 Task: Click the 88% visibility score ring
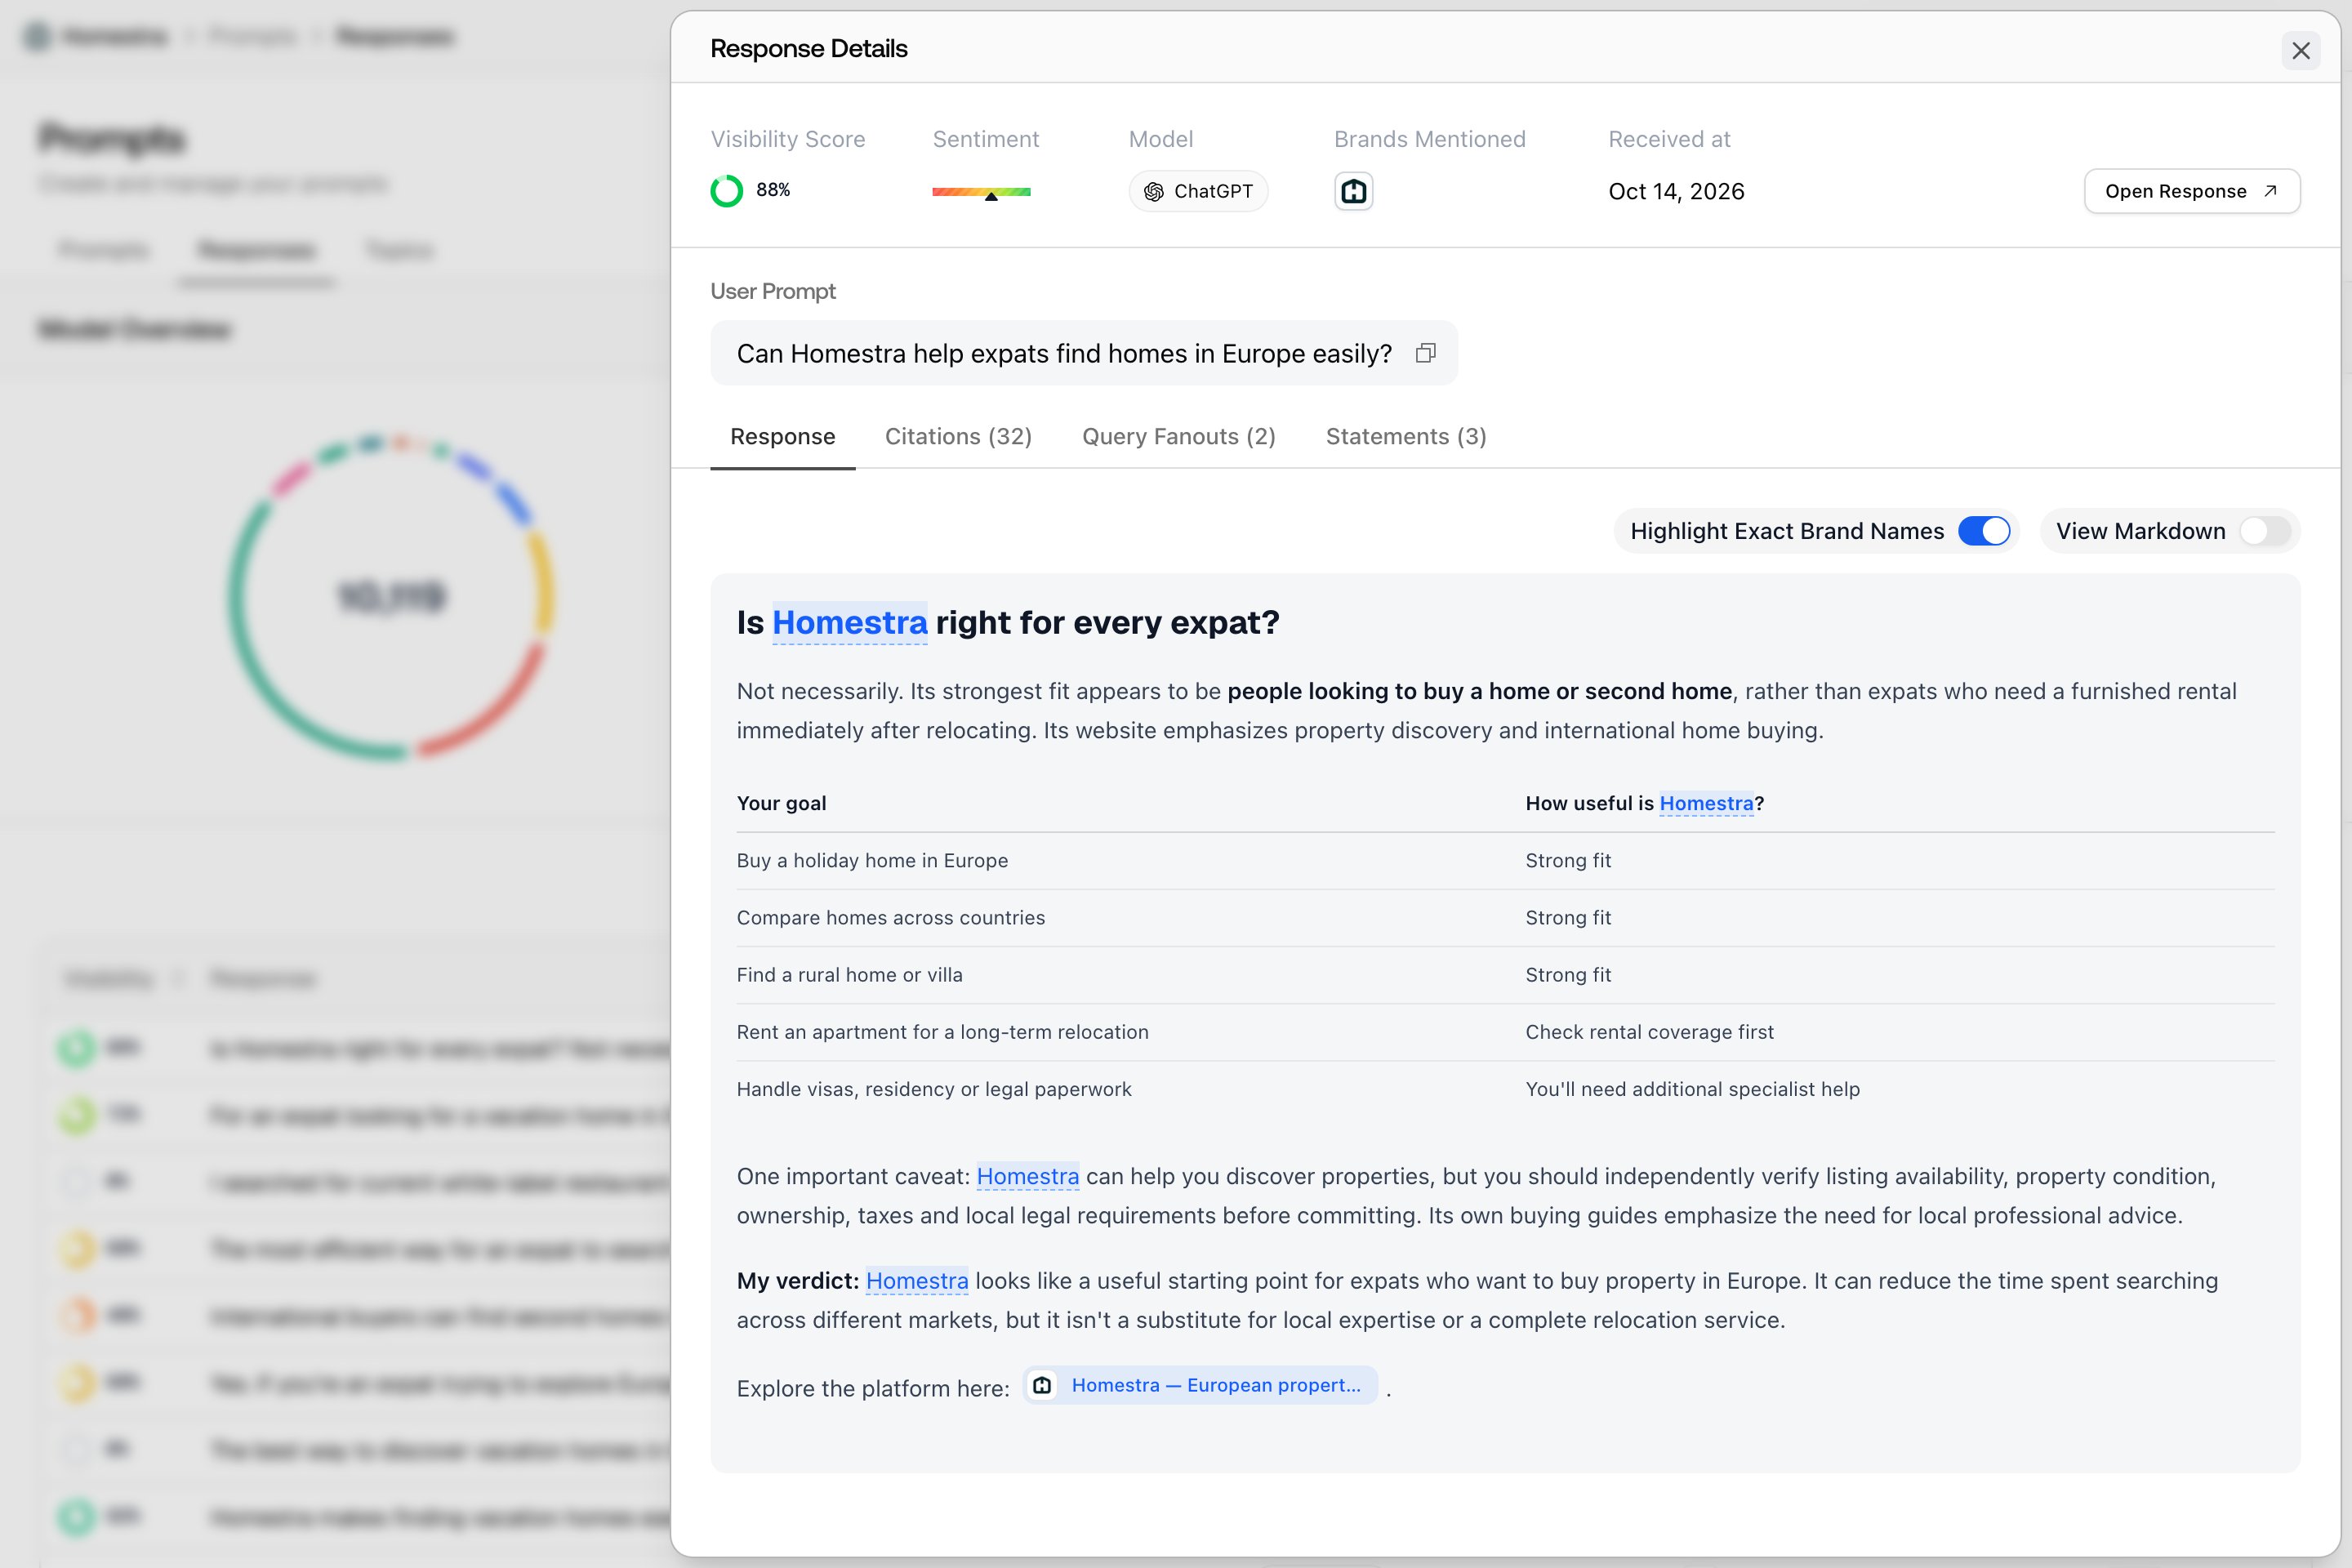pyautogui.click(x=727, y=191)
